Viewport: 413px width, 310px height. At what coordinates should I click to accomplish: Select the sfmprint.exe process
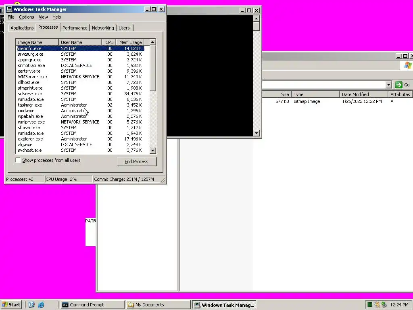[30, 88]
